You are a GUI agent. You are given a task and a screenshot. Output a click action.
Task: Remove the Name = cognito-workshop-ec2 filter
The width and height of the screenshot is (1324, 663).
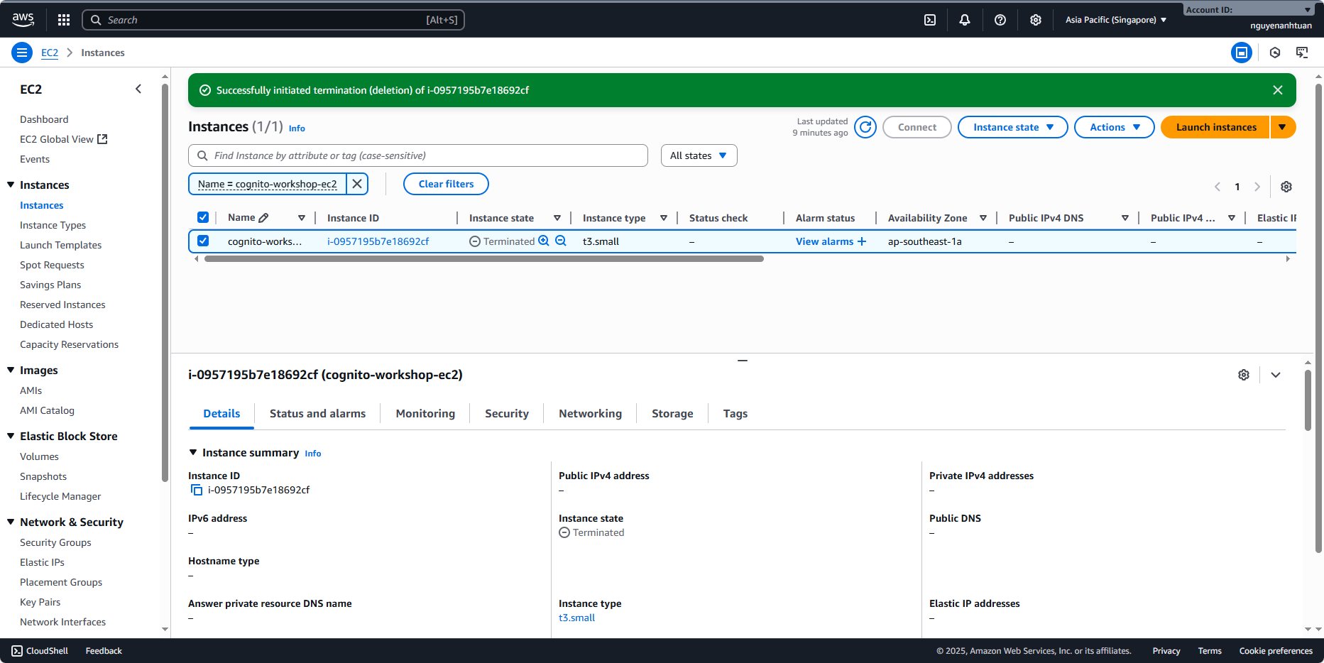[357, 184]
